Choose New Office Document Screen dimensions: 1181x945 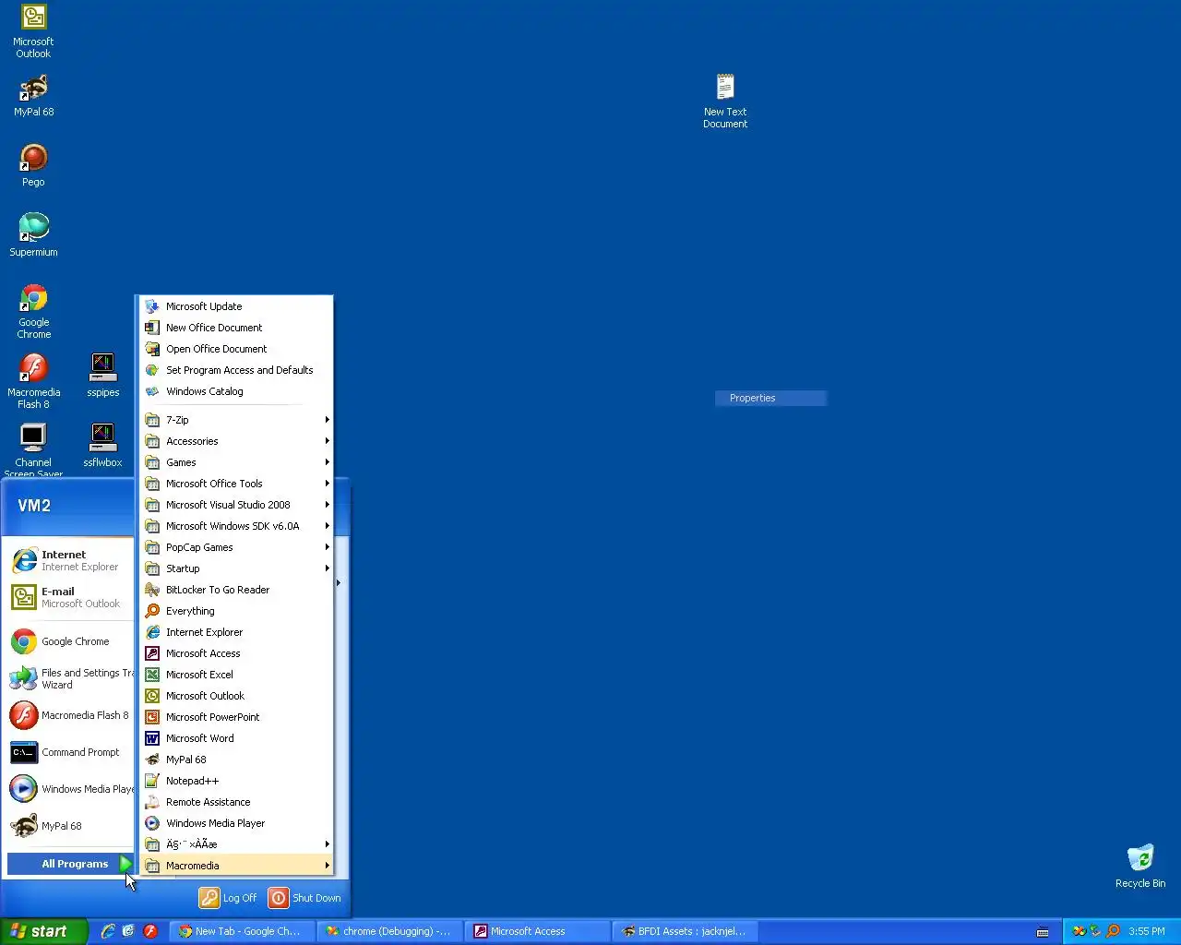coord(235,328)
